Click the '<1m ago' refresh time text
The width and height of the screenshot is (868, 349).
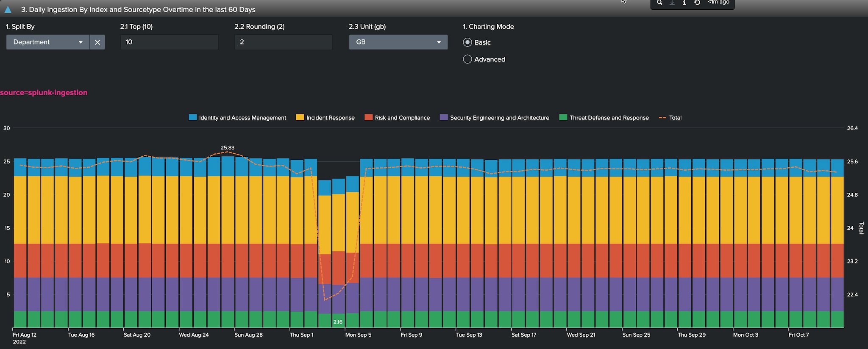[718, 2]
